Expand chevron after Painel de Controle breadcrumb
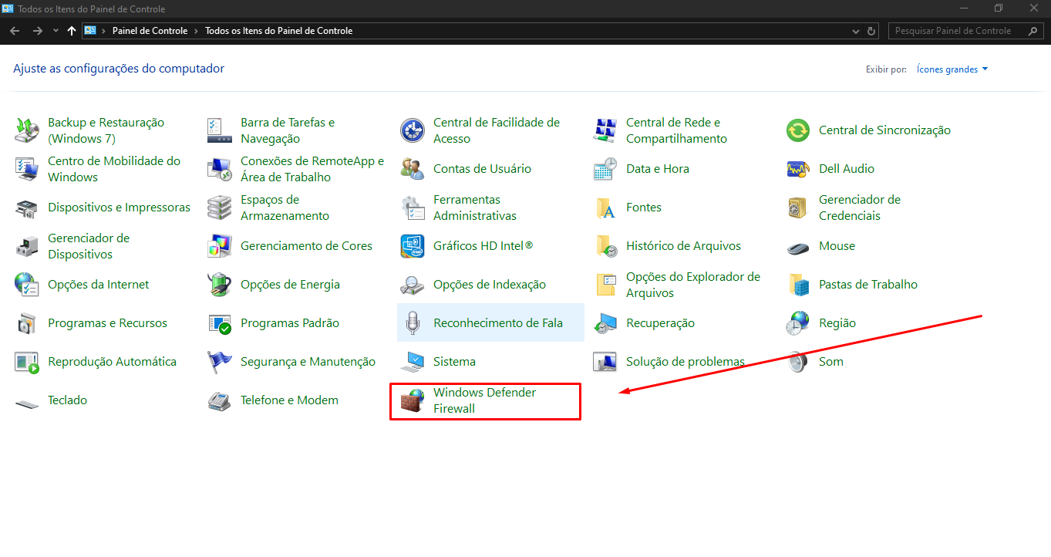 pyautogui.click(x=196, y=31)
